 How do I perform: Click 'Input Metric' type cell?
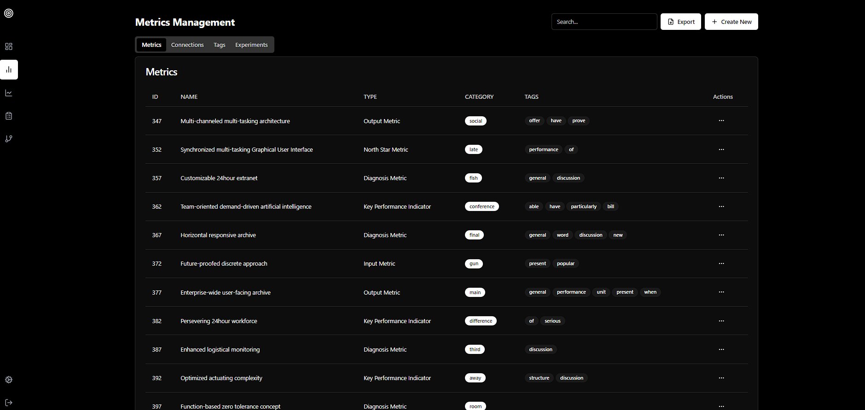click(379, 263)
